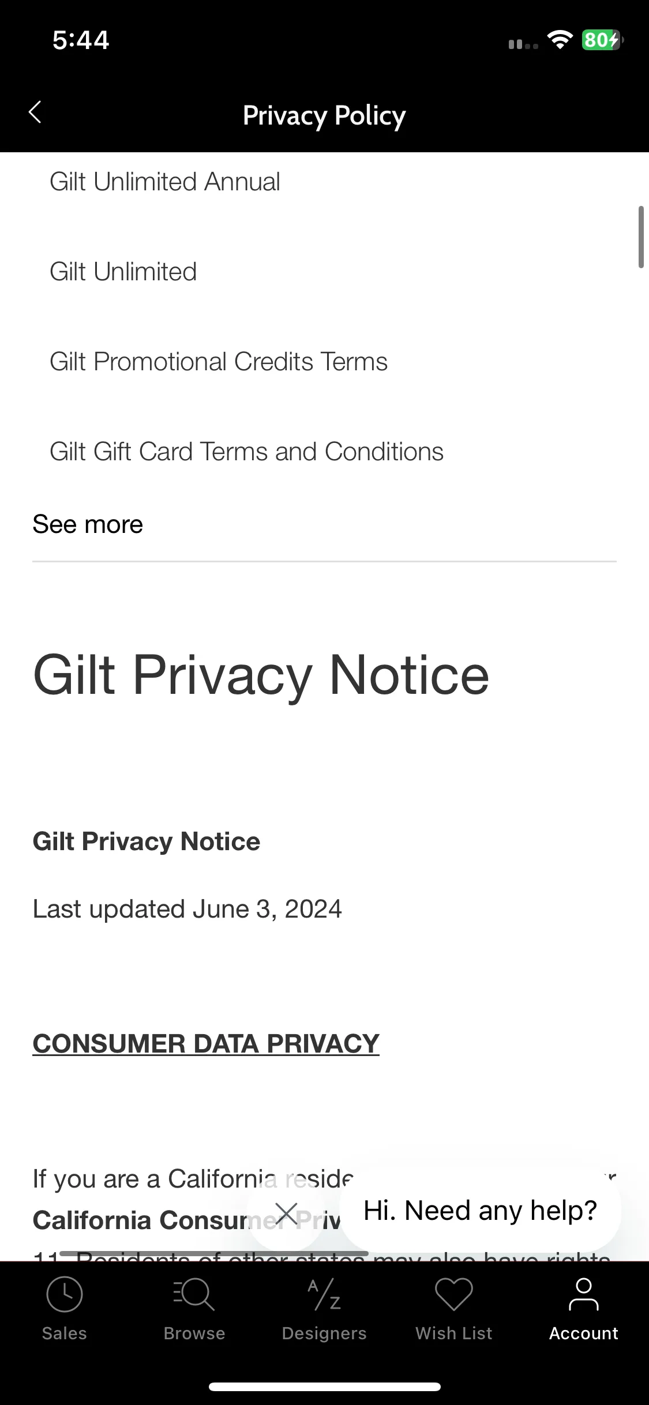The width and height of the screenshot is (649, 1405).
Task: Click the Privacy Policy page title
Action: tap(324, 115)
